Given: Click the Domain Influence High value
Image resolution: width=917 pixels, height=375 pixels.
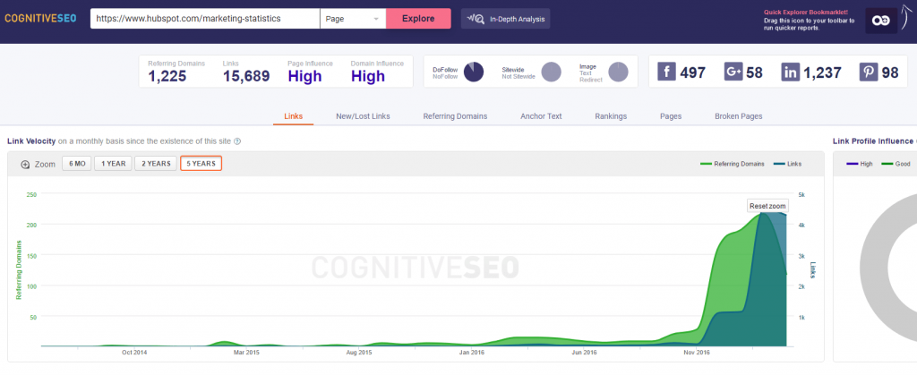Looking at the screenshot, I should point(368,76).
